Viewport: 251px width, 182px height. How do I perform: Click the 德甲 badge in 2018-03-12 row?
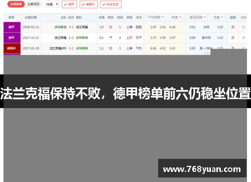click(12, 27)
